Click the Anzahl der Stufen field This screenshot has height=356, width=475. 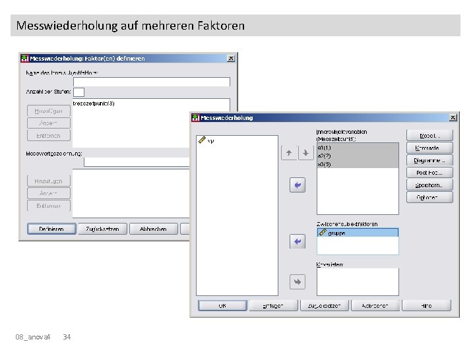79,92
